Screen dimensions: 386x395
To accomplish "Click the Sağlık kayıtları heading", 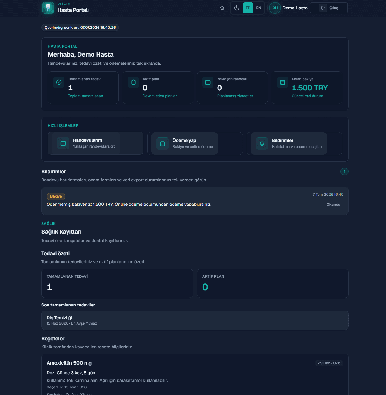I will click(x=61, y=232).
